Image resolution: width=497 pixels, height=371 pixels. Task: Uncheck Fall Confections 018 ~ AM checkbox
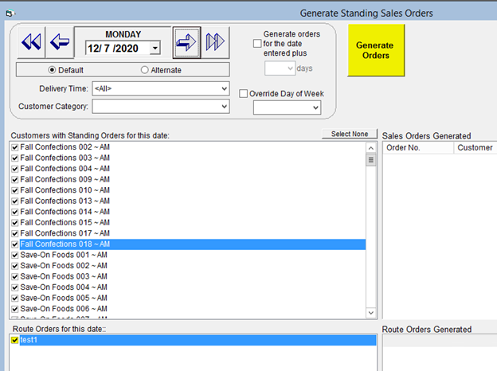coord(15,244)
